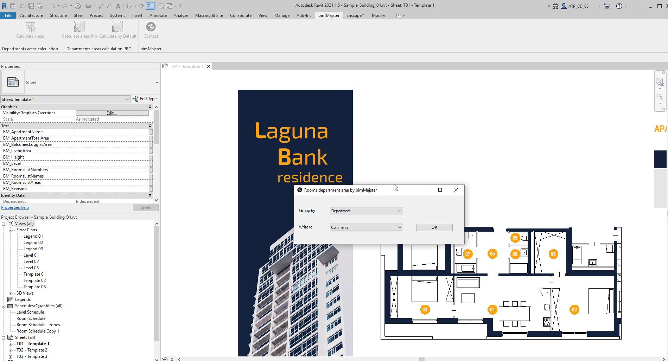Open the Default 3D View icon
This screenshot has width=668, height=361.
(x=129, y=6)
